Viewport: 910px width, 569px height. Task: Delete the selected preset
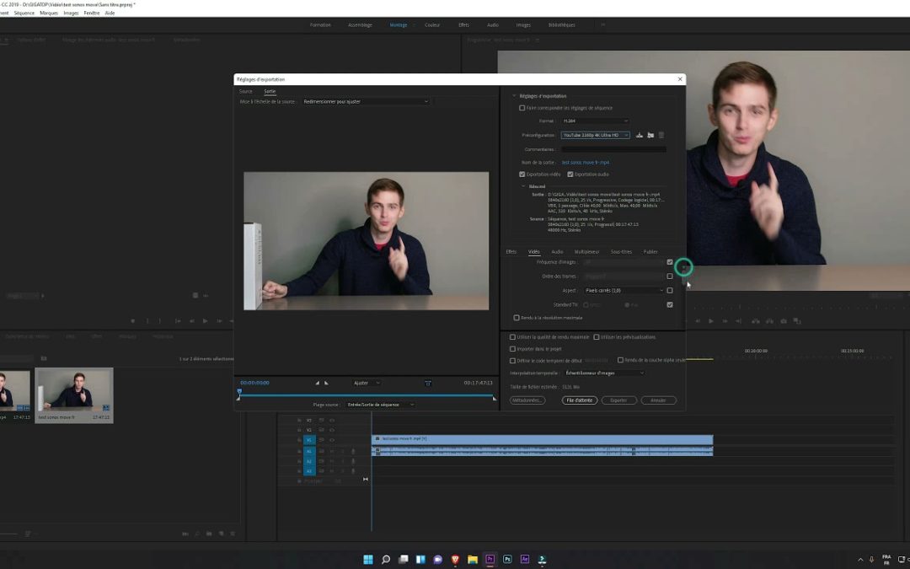pyautogui.click(x=661, y=135)
